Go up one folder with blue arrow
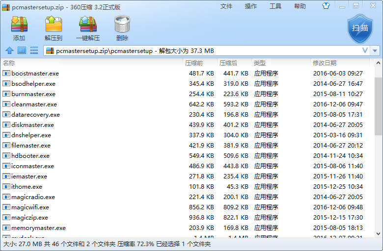 tap(9, 50)
